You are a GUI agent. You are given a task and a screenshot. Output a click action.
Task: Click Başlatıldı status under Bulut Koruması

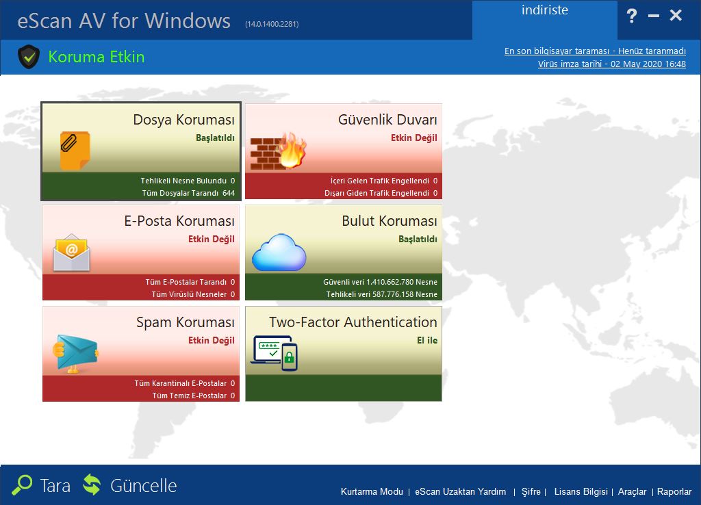(418, 239)
